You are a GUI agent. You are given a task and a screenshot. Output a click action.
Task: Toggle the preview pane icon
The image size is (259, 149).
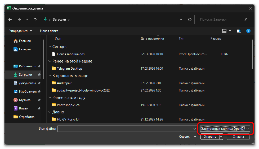point(239,31)
